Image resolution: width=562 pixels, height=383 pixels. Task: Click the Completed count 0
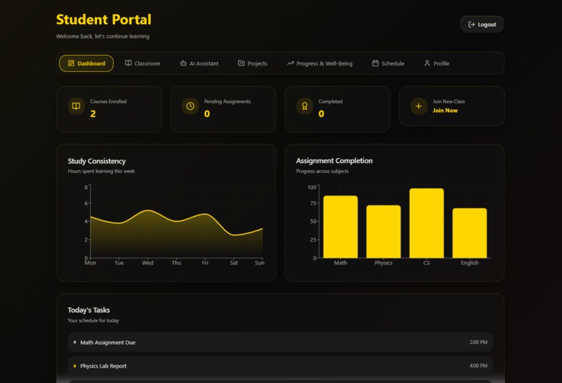(321, 114)
